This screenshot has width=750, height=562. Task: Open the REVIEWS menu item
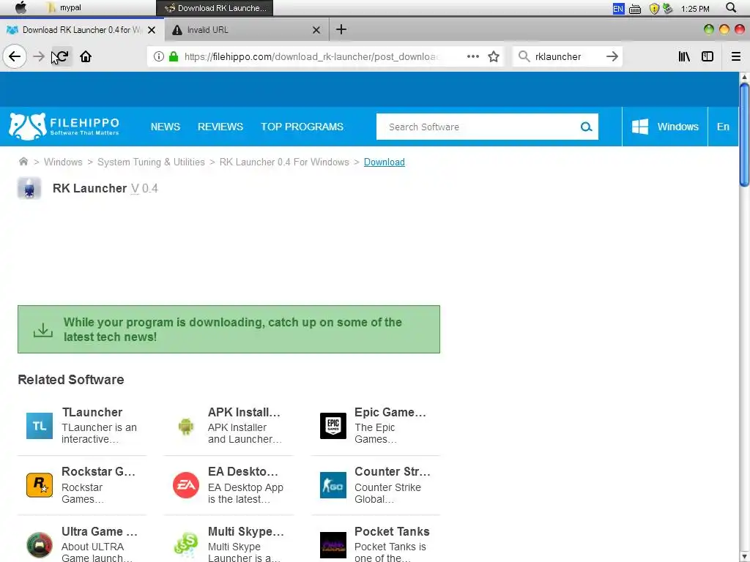click(220, 127)
